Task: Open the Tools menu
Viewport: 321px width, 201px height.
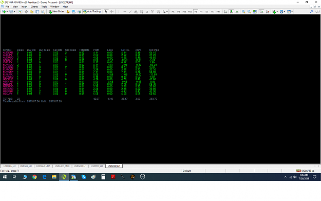Action: [44, 7]
